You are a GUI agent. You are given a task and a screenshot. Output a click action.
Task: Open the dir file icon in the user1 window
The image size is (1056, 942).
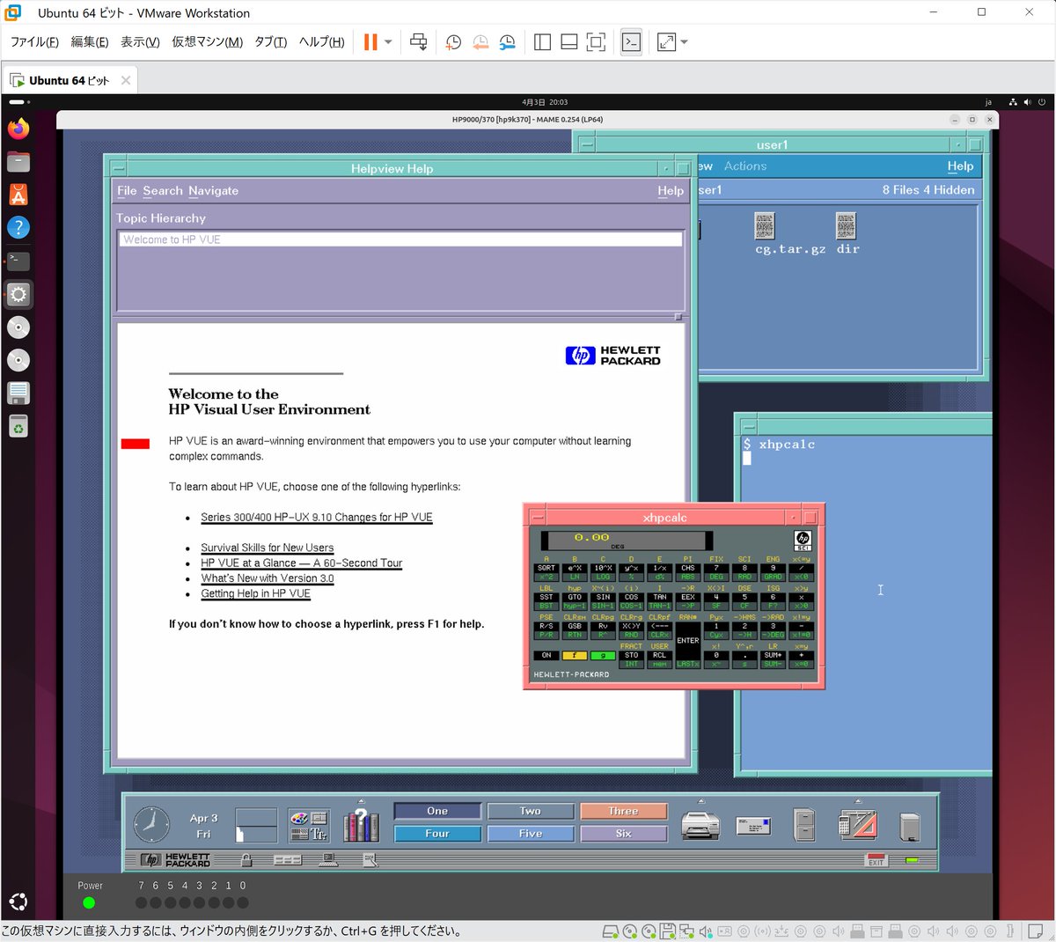coord(846,226)
